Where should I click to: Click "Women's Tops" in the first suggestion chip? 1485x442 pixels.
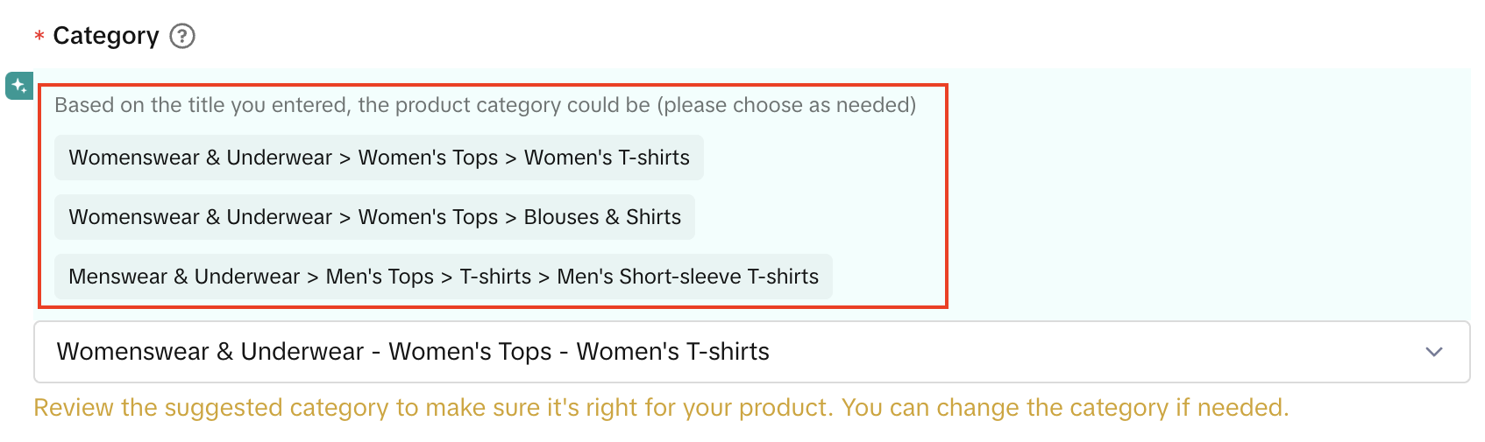(428, 158)
